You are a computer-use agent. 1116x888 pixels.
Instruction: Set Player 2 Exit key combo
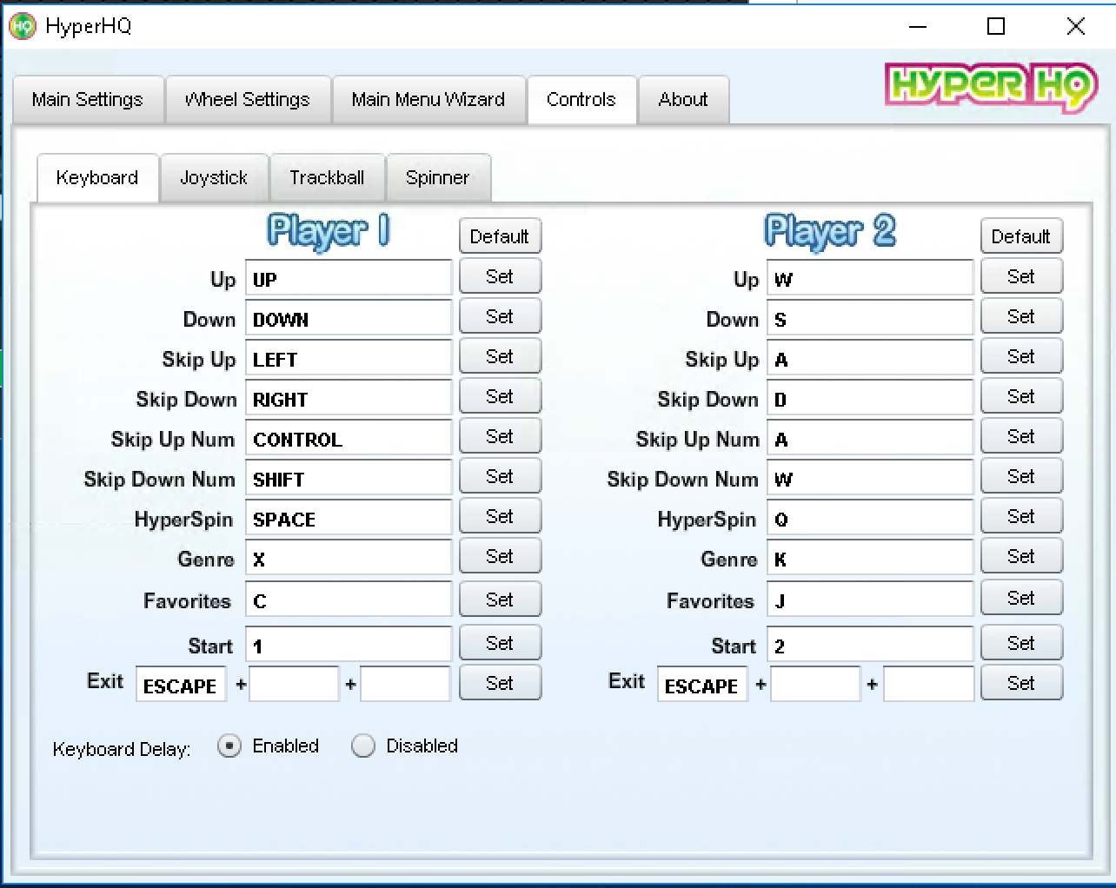click(x=1021, y=683)
